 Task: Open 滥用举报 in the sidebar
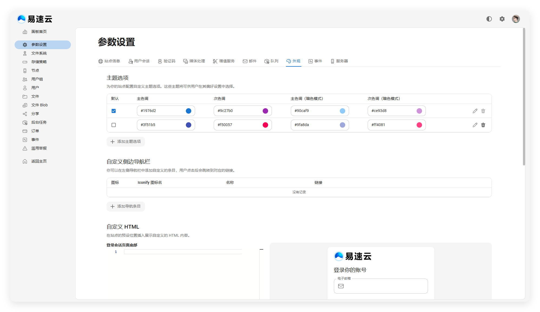pyautogui.click(x=39, y=148)
